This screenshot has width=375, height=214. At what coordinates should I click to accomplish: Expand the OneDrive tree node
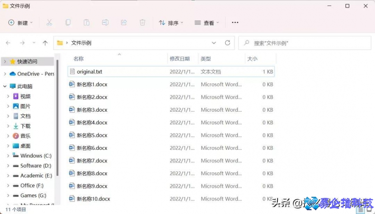(x=5, y=74)
